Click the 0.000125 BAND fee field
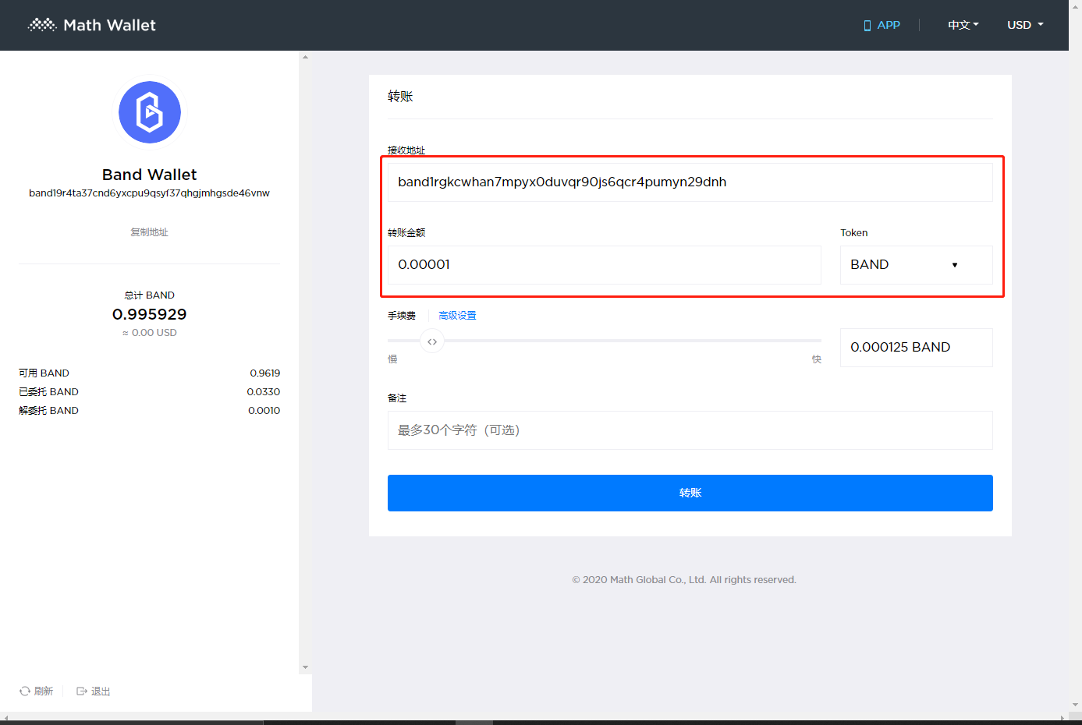 916,348
